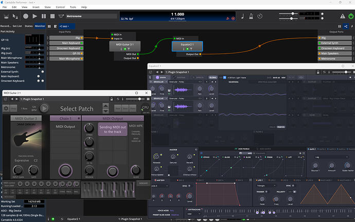
Task: Go to next snapshot in MIDI Guitar window
Action: 16,99
